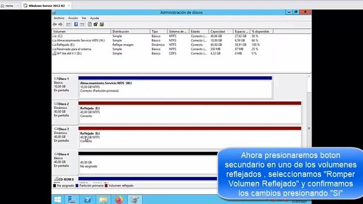Click the 100 % available cell
The height and width of the screenshot is (204, 363).
click(x=256, y=45)
